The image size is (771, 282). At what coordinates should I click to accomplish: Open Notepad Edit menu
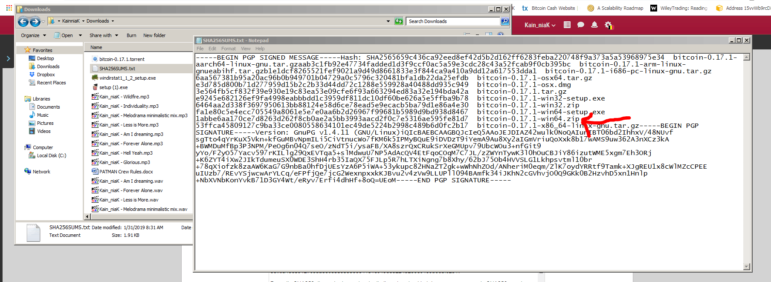(212, 49)
